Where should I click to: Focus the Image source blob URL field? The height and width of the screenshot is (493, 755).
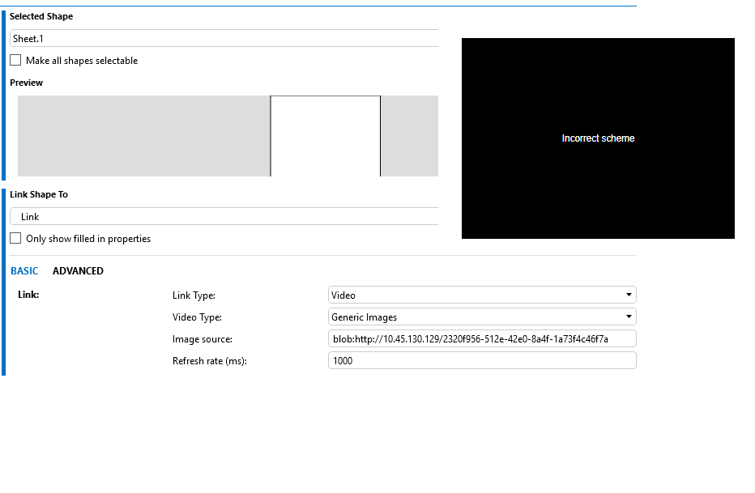coord(481,339)
